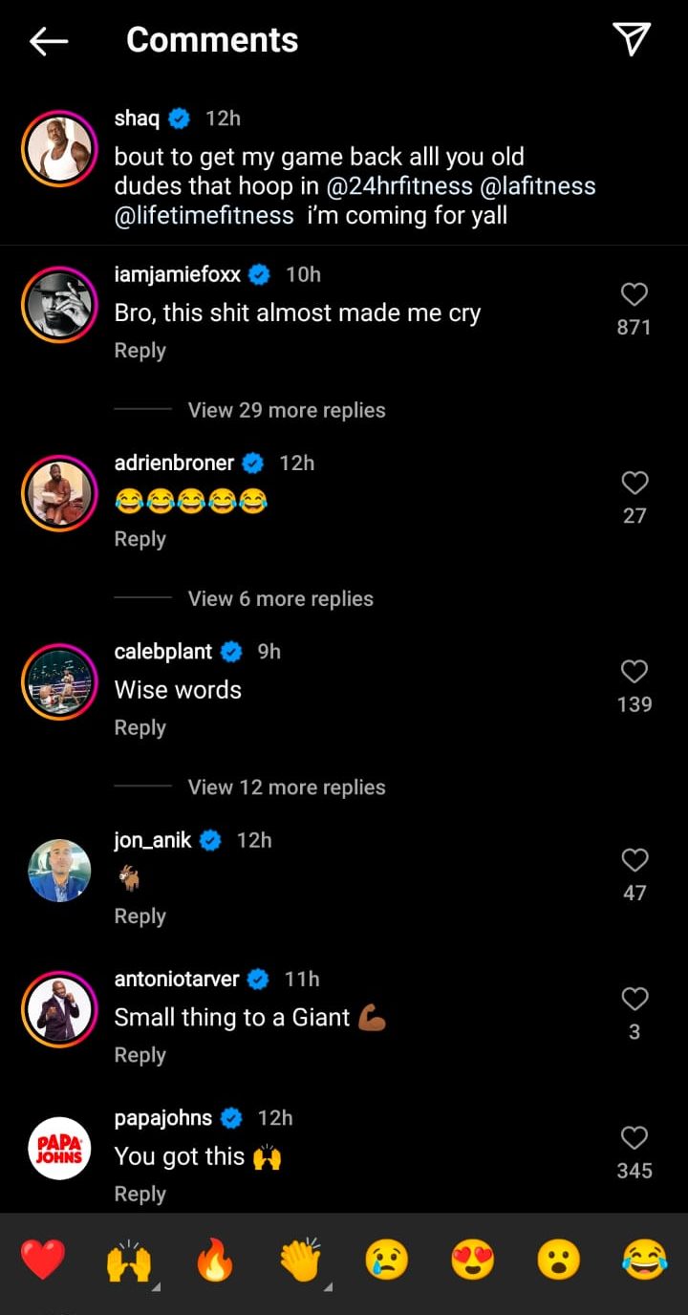The height and width of the screenshot is (1315, 688).
Task: Tap the tears of joy emoji
Action: (644, 1260)
